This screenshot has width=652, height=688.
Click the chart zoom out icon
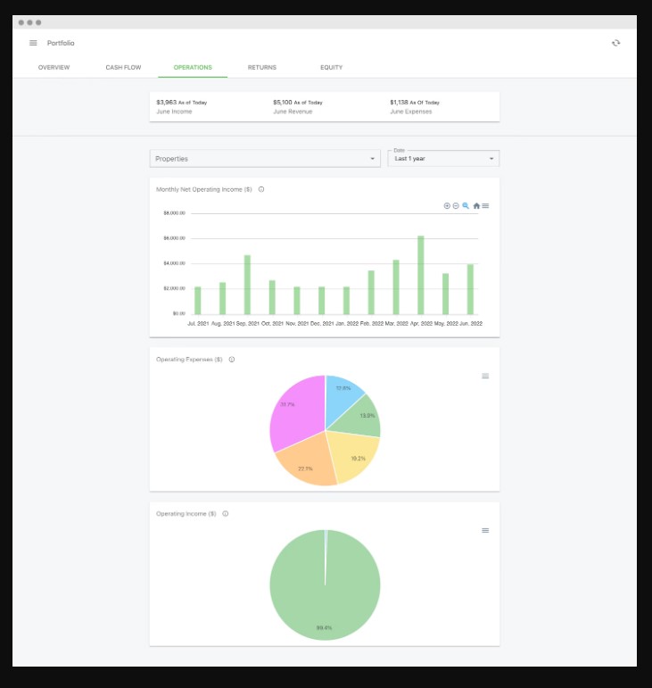coord(456,206)
